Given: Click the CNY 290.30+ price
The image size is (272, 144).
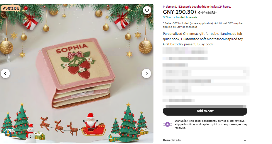Looking at the screenshot, I should [x=180, y=12].
